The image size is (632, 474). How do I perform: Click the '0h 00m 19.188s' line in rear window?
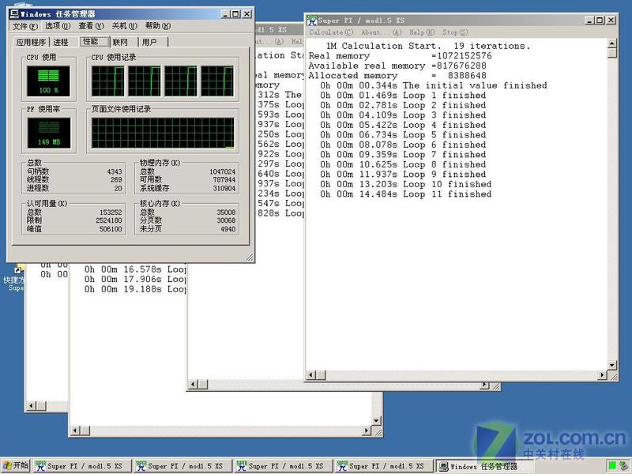(x=135, y=289)
